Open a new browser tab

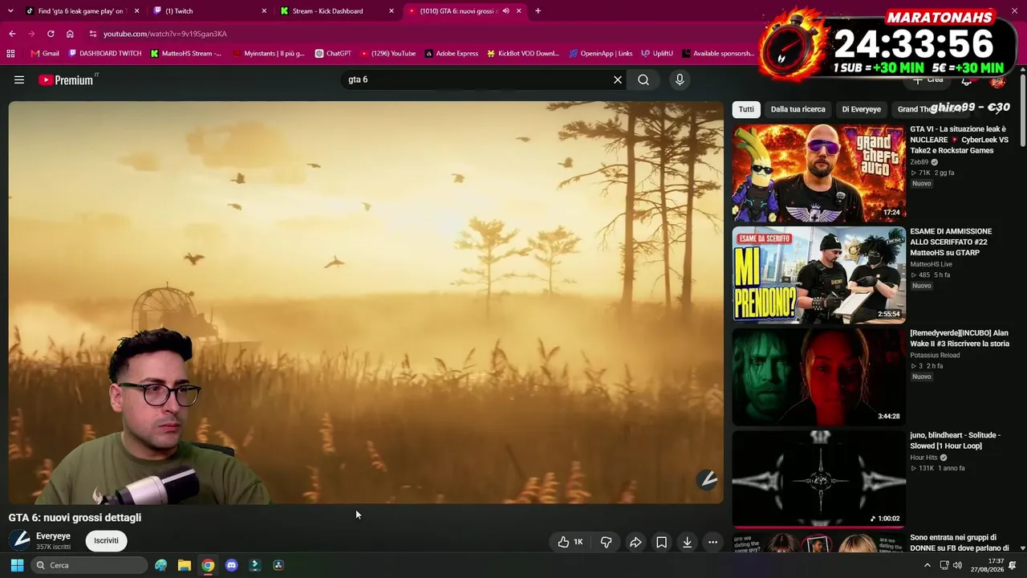click(x=538, y=11)
